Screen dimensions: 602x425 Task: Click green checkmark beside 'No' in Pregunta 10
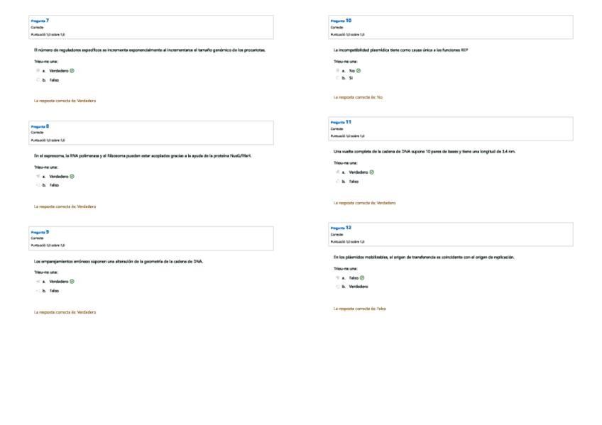(x=359, y=71)
